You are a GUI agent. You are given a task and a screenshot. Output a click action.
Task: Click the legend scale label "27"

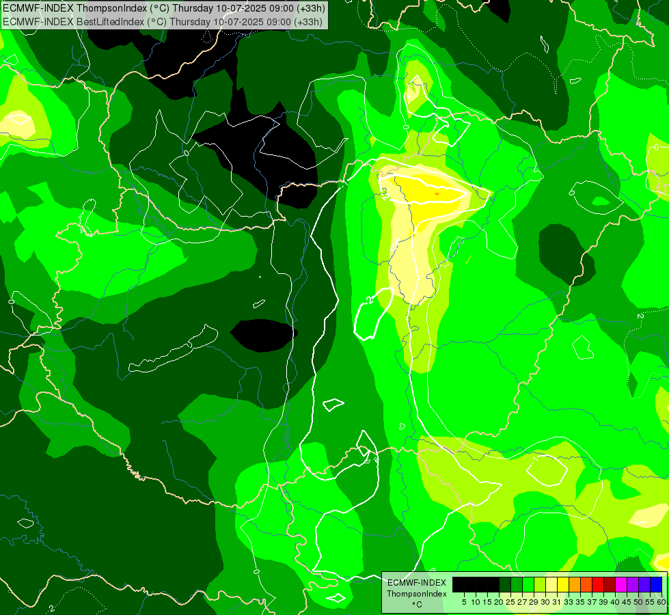(522, 602)
